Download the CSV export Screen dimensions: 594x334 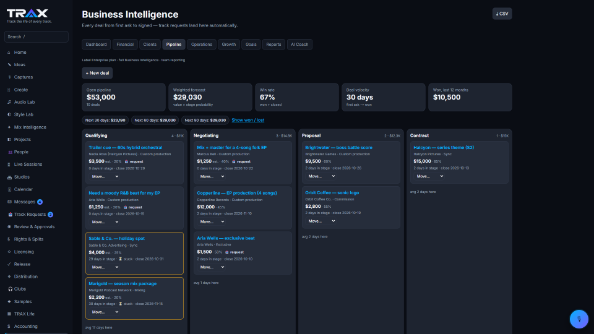point(502,14)
